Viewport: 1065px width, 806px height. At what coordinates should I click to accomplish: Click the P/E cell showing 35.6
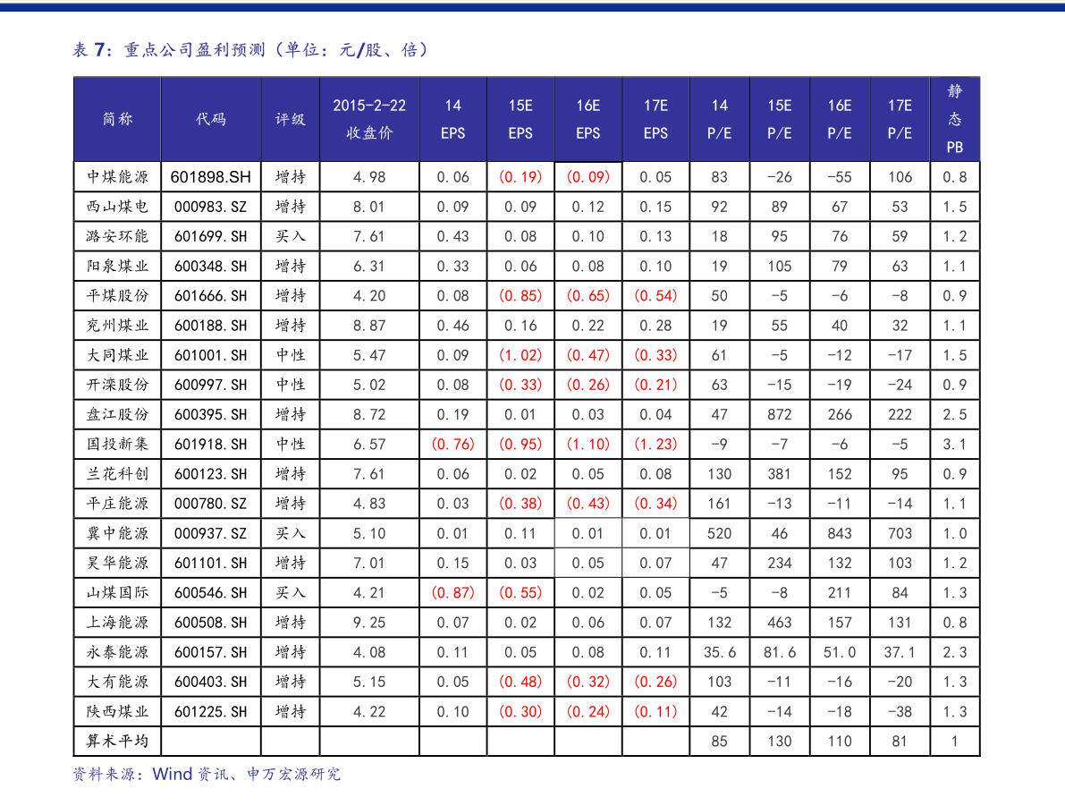click(719, 652)
